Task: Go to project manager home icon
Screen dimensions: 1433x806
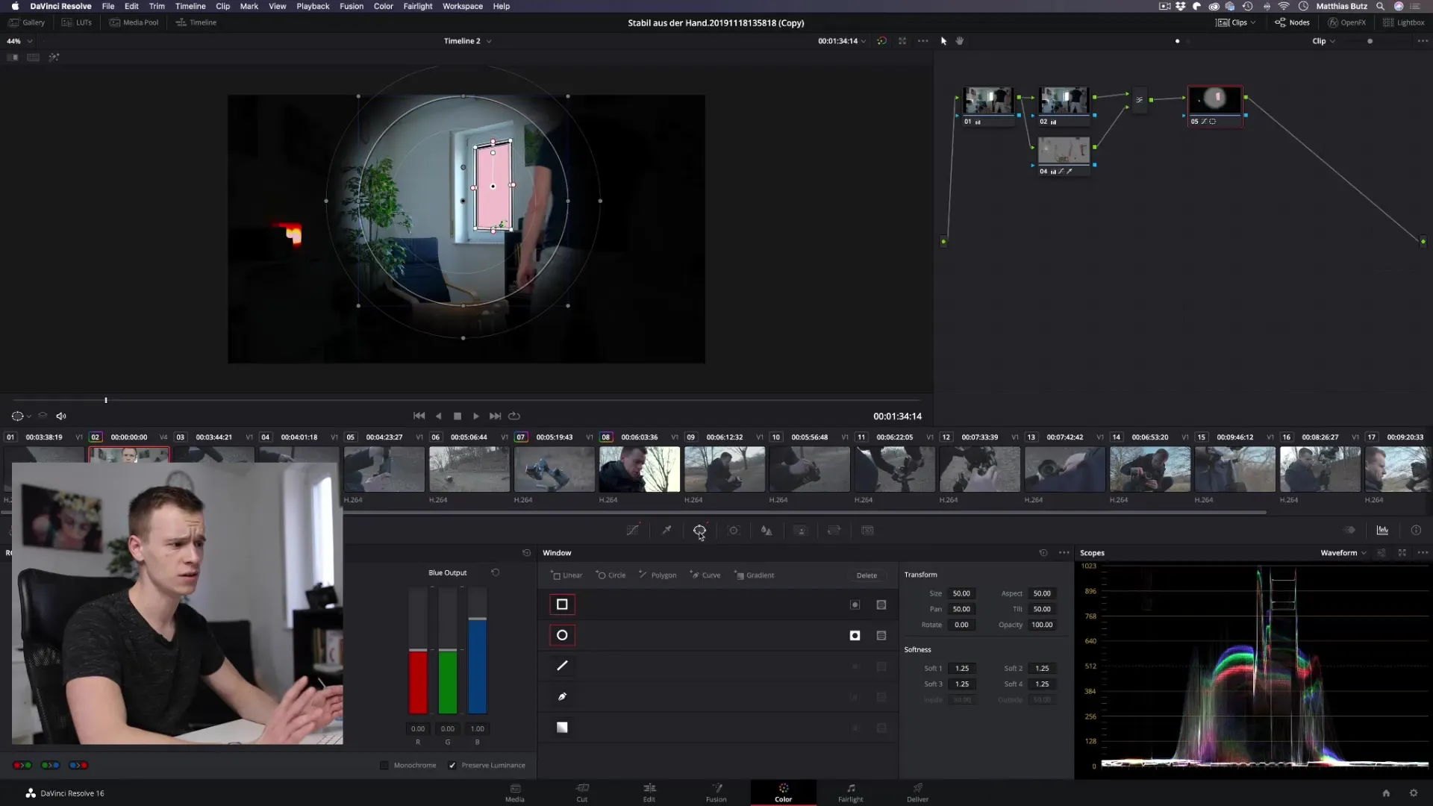Action: [x=1386, y=793]
